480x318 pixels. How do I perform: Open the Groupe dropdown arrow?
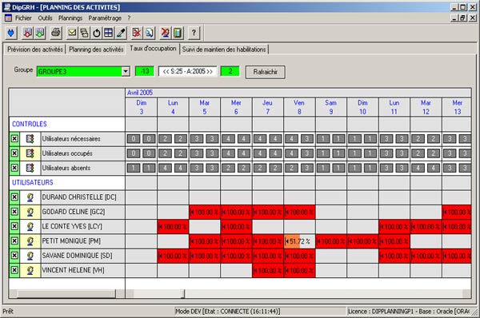coord(126,72)
